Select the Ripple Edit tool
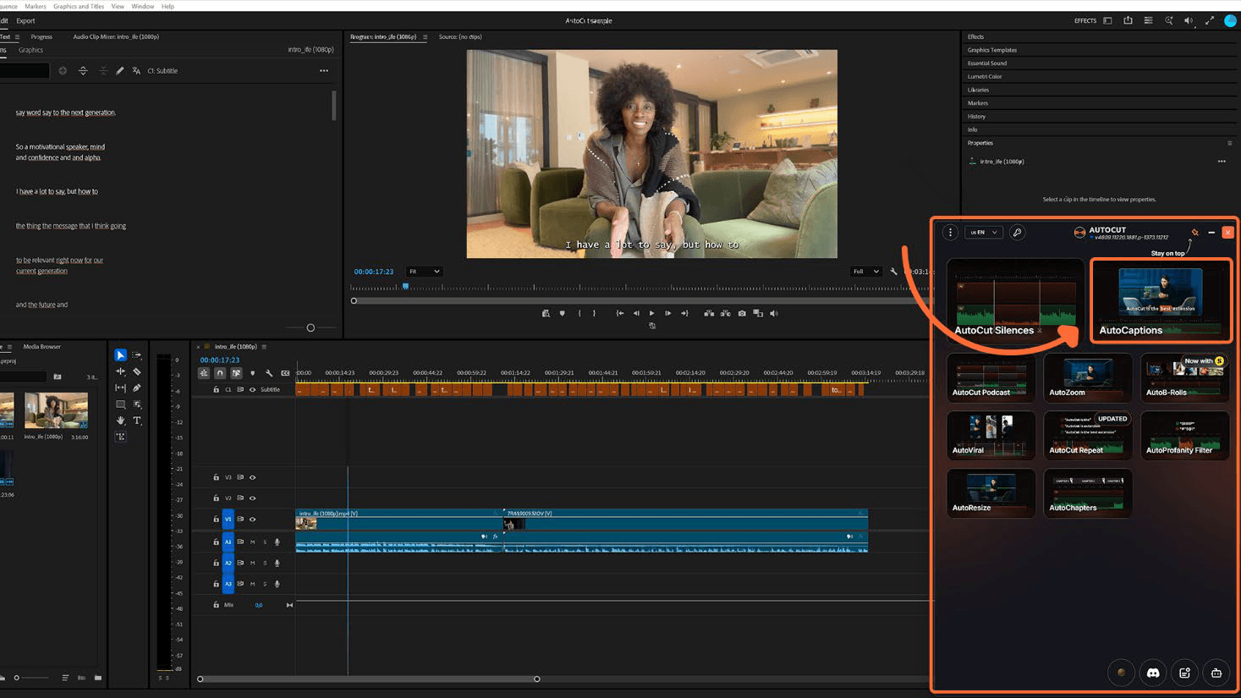The image size is (1241, 698). [x=120, y=371]
